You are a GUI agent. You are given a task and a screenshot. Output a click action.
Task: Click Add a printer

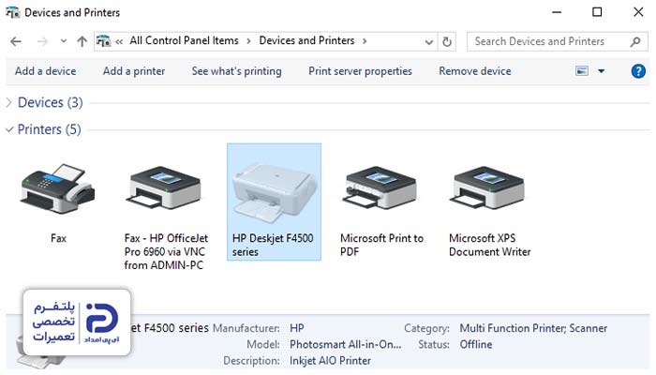[x=134, y=71]
